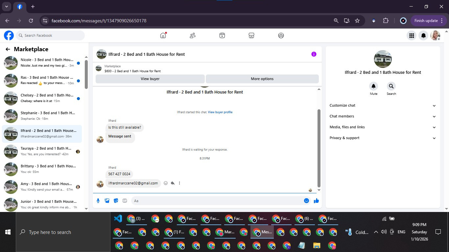Open Tauraya's 2 Bed conversation
Viewport: 449px width, 252px height.
click(x=42, y=151)
